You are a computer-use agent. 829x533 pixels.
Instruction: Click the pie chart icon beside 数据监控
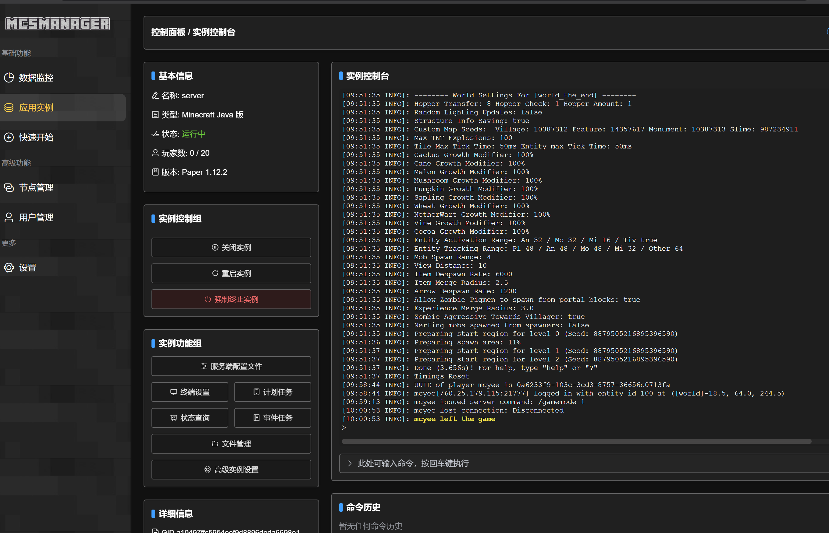(9, 78)
